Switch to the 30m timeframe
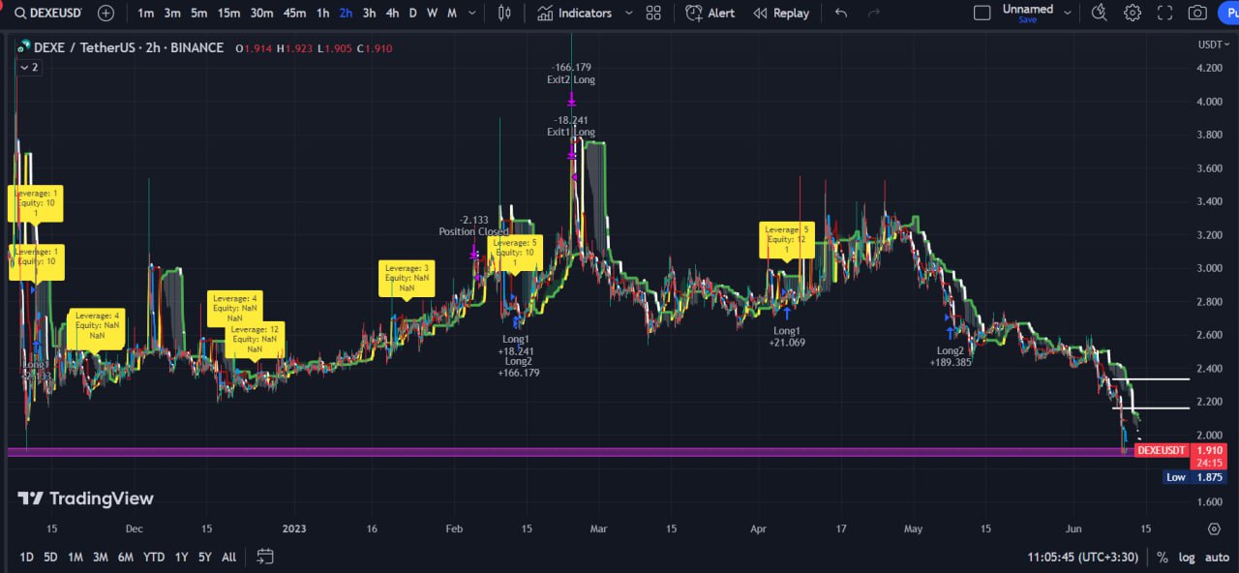1239x573 pixels. pos(261,13)
